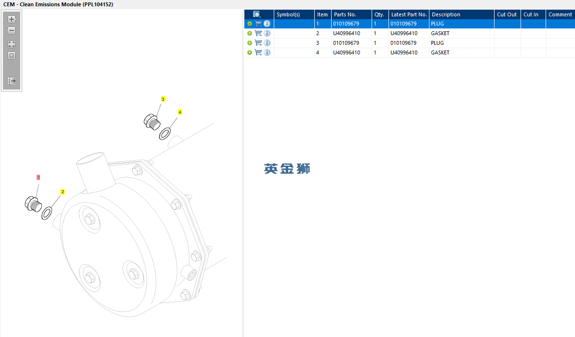Image resolution: width=575 pixels, height=337 pixels.
Task: Click the plug drawing under callout 3
Action: click(152, 122)
